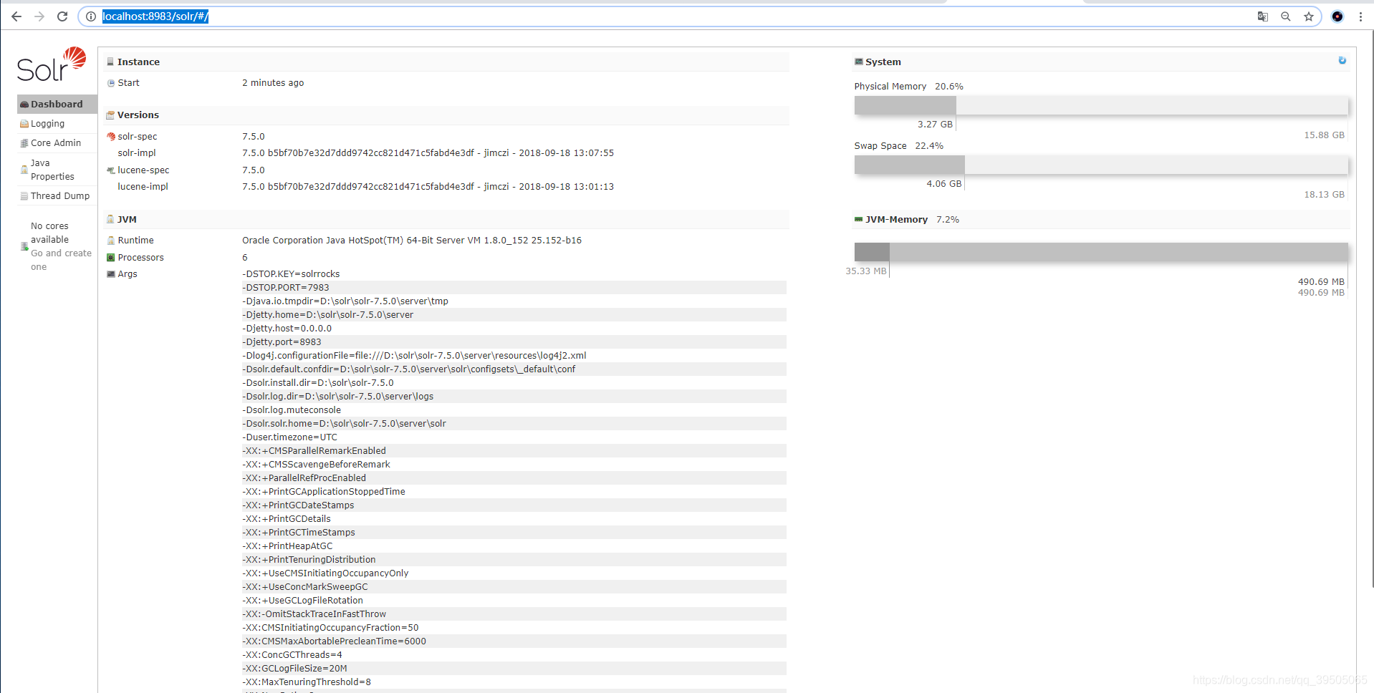Image resolution: width=1374 pixels, height=693 pixels.
Task: Click the Physical Memory usage bar
Action: coord(1101,105)
